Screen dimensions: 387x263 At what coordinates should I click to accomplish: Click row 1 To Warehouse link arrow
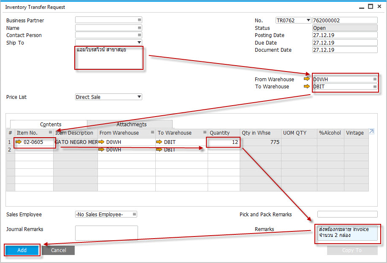pos(159,142)
